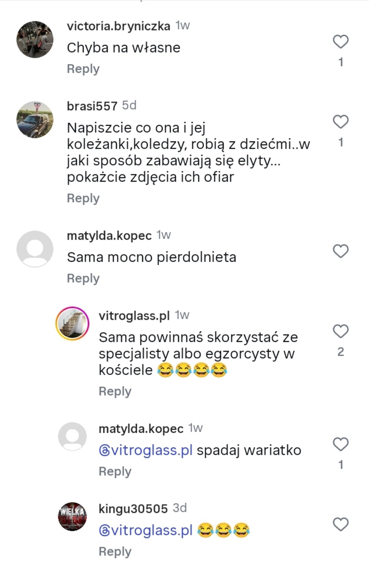This screenshot has width=369, height=568.
Task: Reply to victoria.bryniczka's comment
Action: (x=83, y=69)
